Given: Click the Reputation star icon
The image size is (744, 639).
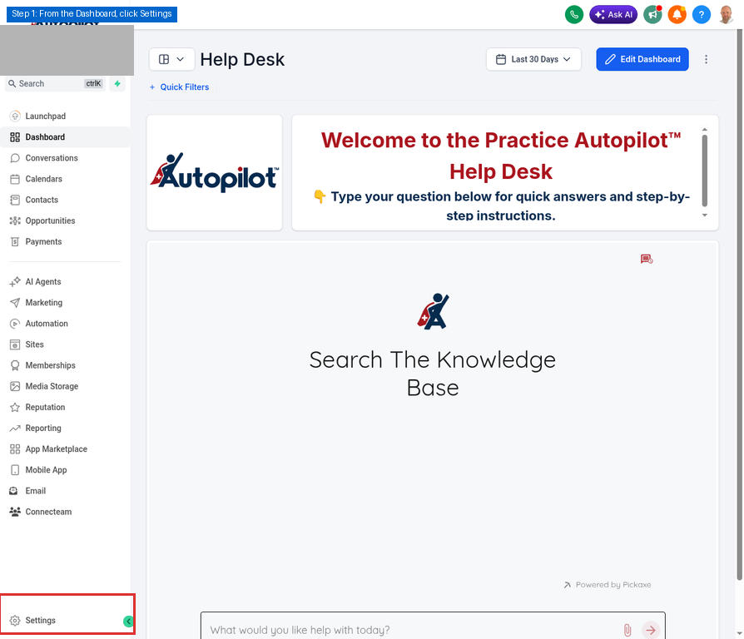Looking at the screenshot, I should (x=15, y=407).
